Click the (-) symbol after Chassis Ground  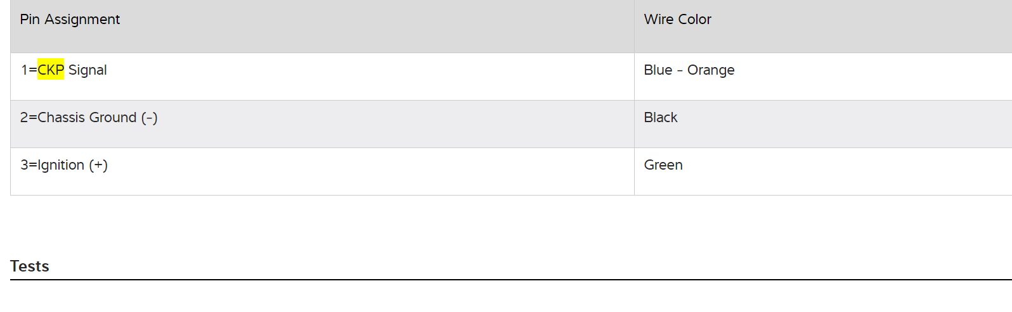(149, 118)
